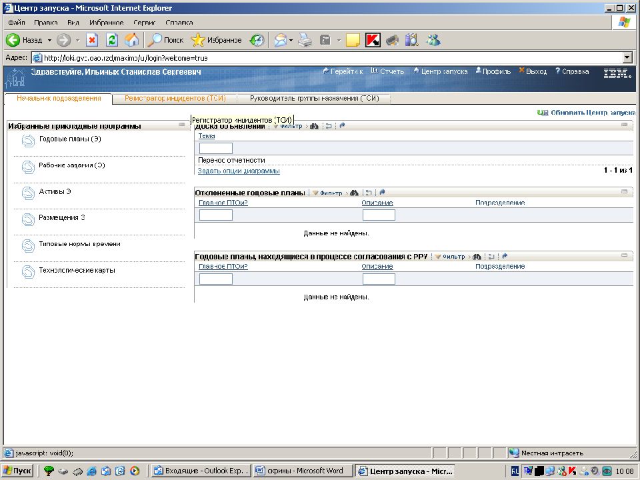Open Технологические карты application
Viewport: 640px width, 480px height.
77,270
